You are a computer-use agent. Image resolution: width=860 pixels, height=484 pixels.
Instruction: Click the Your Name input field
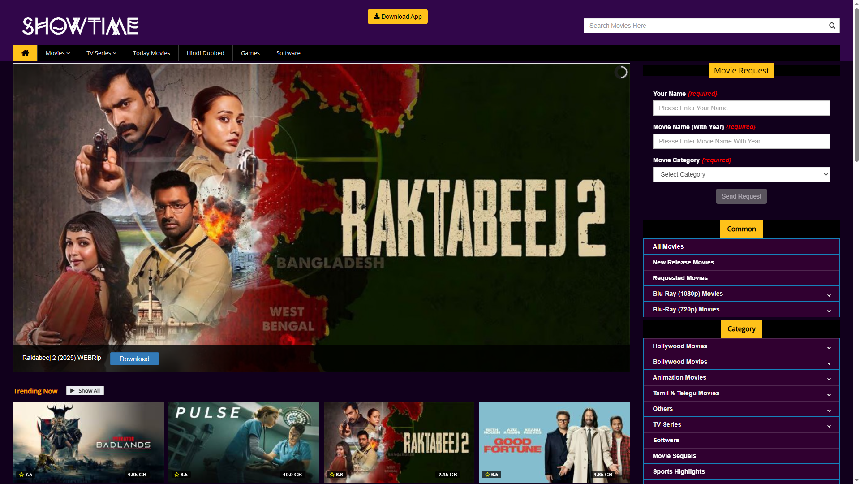click(x=741, y=108)
